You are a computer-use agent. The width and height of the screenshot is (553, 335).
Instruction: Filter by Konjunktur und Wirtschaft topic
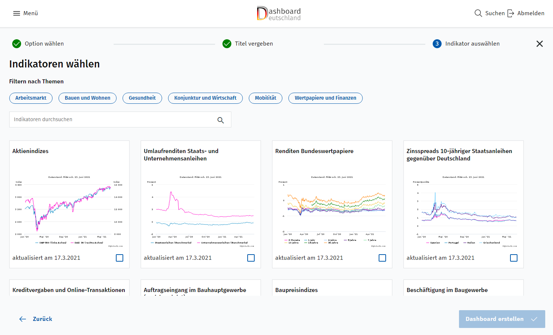pyautogui.click(x=205, y=98)
